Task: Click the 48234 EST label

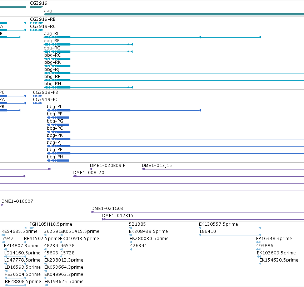Action: click(51, 246)
